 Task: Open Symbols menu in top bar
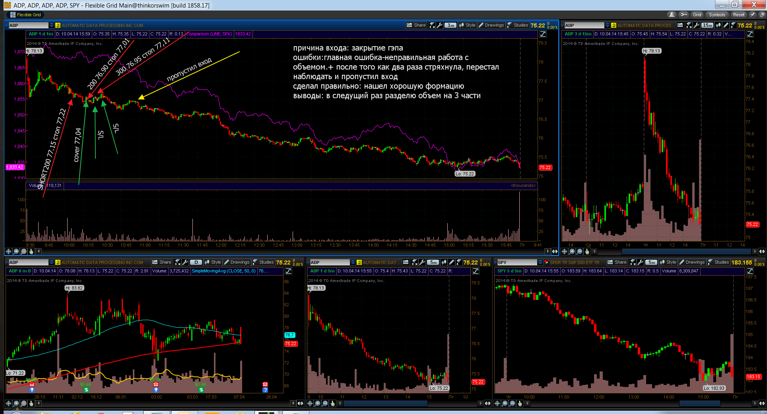[x=717, y=15]
